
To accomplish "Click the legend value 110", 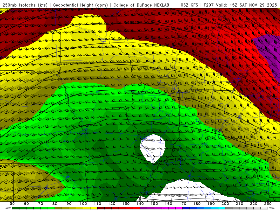I will [98, 204].
